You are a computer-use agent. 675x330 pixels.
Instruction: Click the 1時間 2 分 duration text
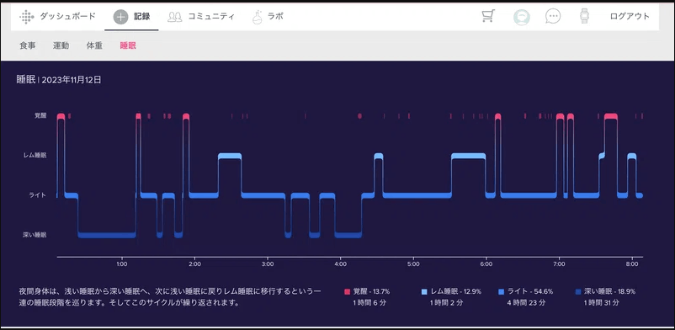(x=447, y=303)
